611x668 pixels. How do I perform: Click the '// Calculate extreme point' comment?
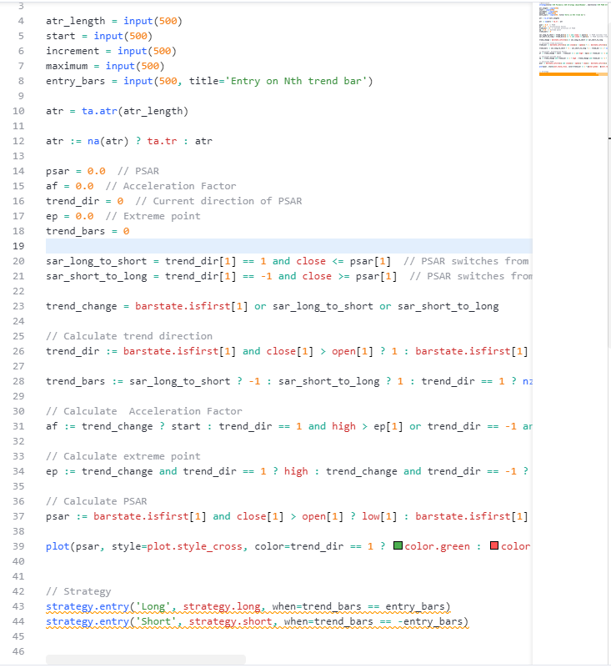(123, 456)
